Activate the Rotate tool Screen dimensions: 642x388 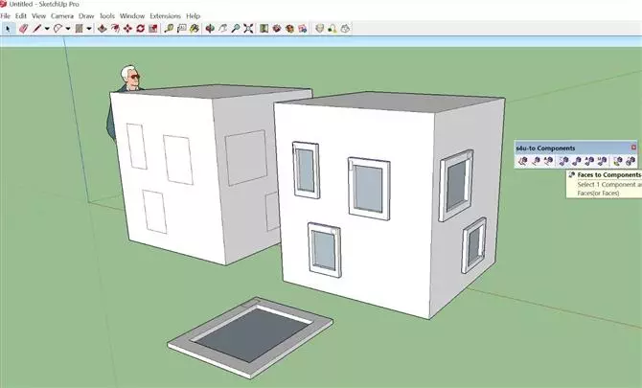point(141,29)
